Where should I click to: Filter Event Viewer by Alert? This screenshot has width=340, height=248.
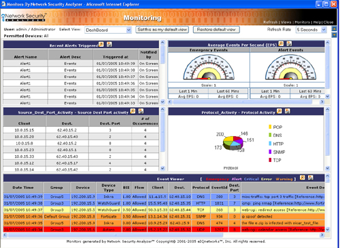pyautogui.click(x=237, y=179)
